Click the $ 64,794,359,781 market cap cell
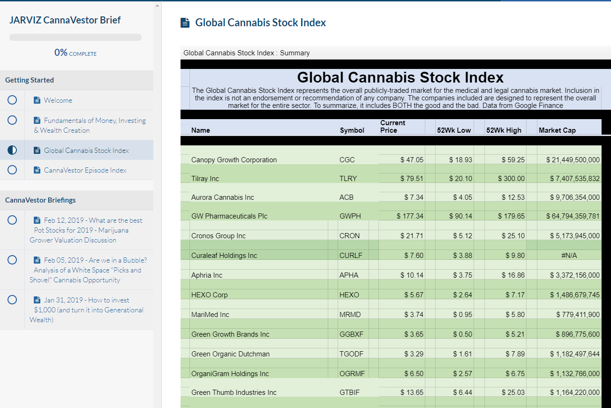The width and height of the screenshot is (611, 408). click(x=573, y=216)
